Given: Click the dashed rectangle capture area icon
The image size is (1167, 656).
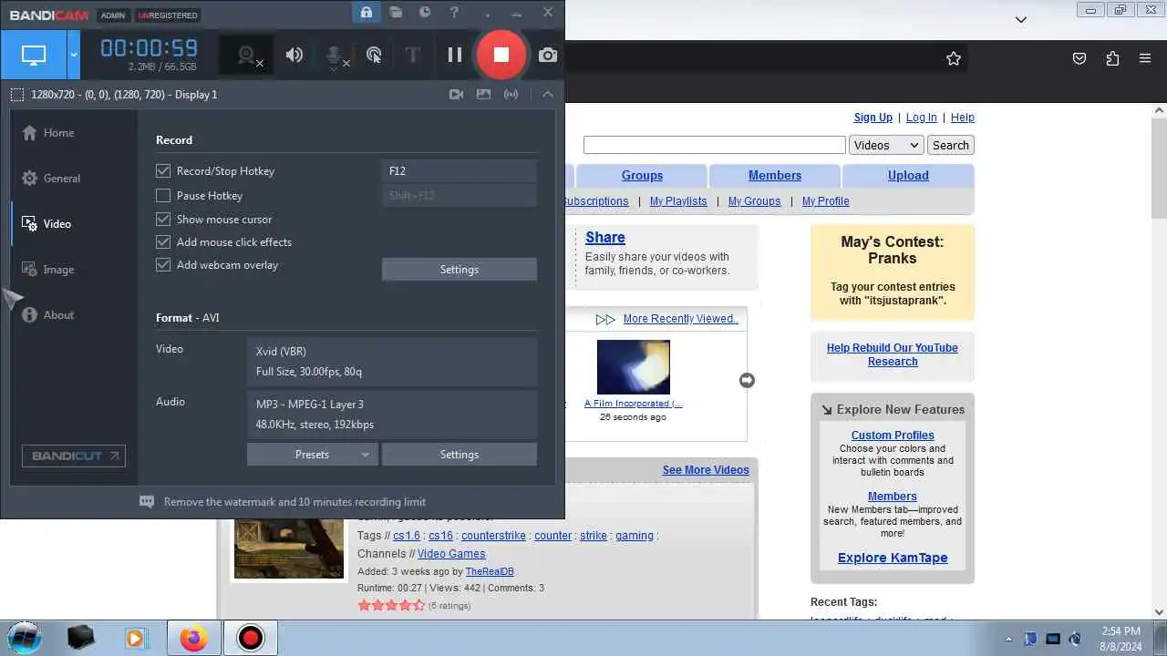Looking at the screenshot, I should [x=17, y=94].
